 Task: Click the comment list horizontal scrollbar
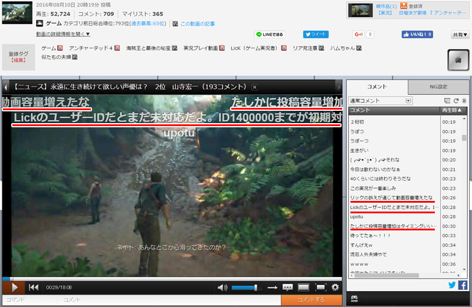386,275
